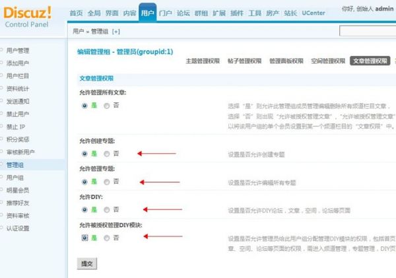Switch to the 空间管理权限 tab
This screenshot has width=396, height=278.
tap(327, 61)
